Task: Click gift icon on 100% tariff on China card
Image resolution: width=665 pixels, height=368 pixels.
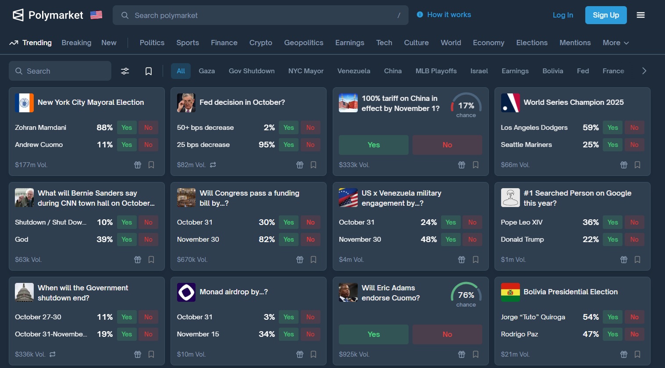Action: click(462, 165)
